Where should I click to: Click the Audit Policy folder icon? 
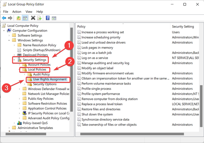30,74
